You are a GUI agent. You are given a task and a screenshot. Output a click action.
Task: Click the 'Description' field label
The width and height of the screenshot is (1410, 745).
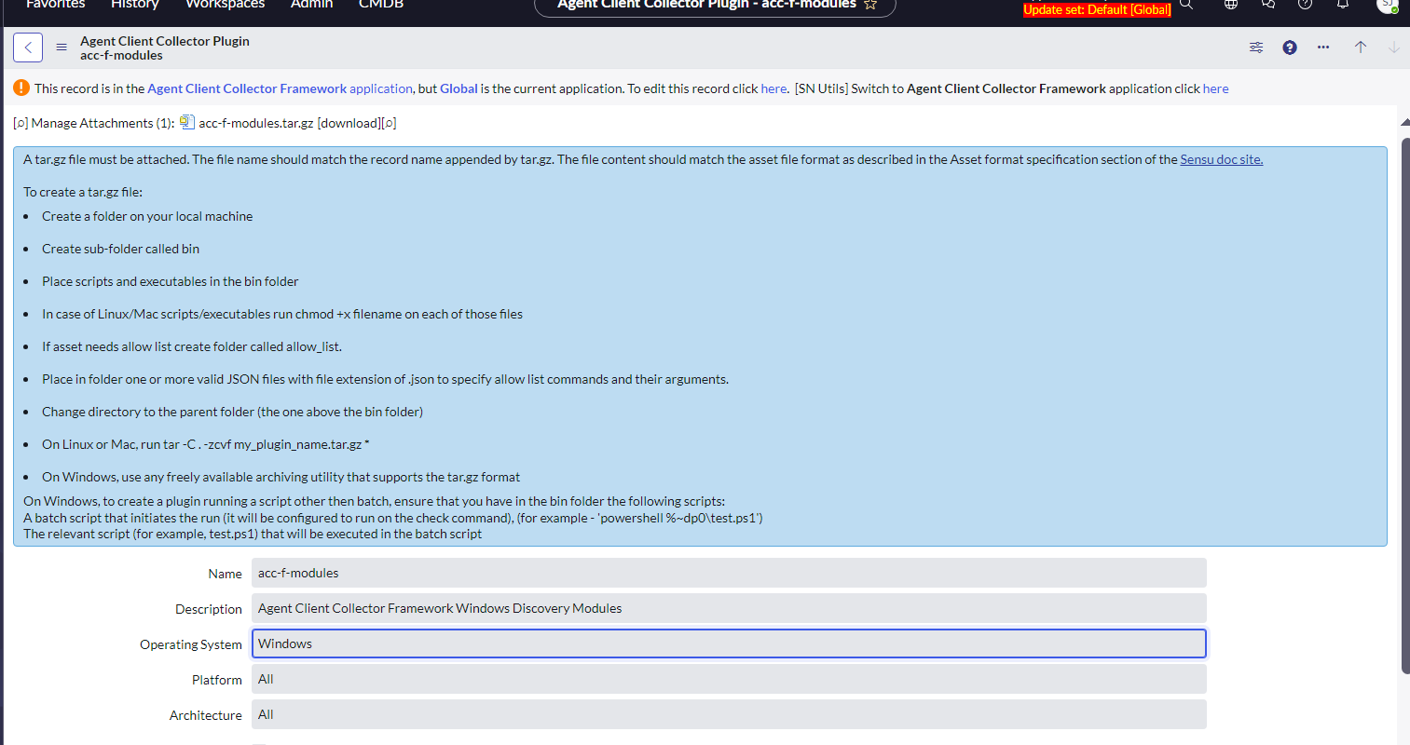(x=209, y=609)
